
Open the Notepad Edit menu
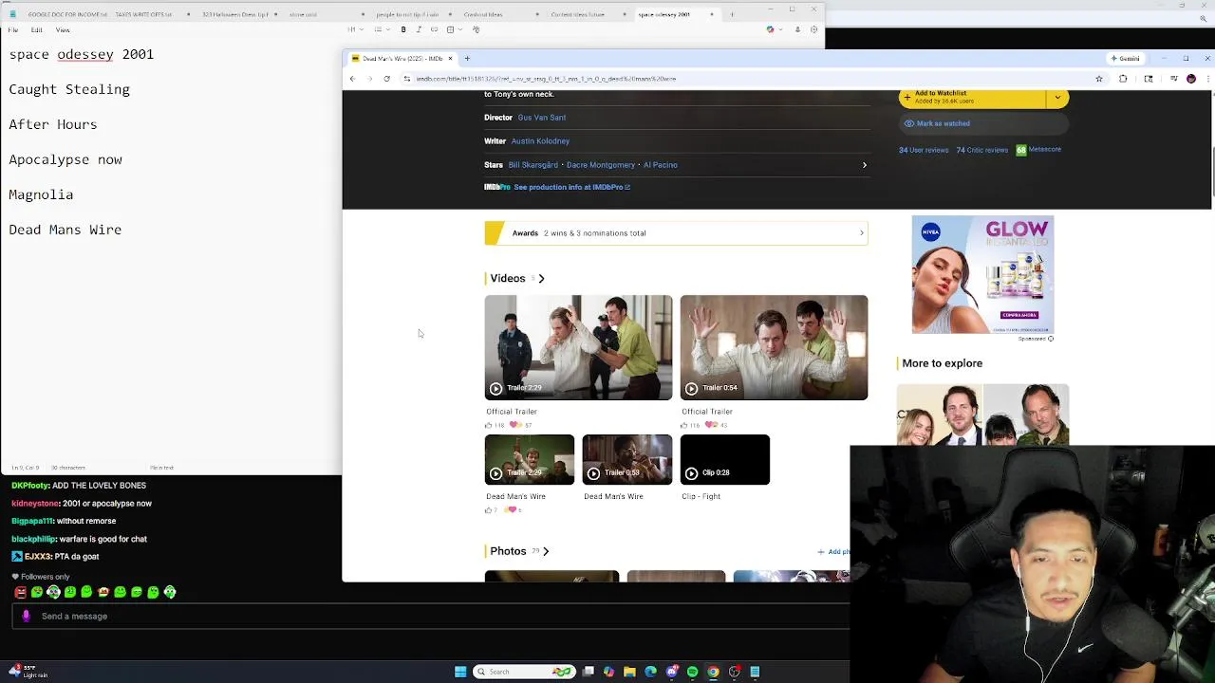tap(36, 29)
